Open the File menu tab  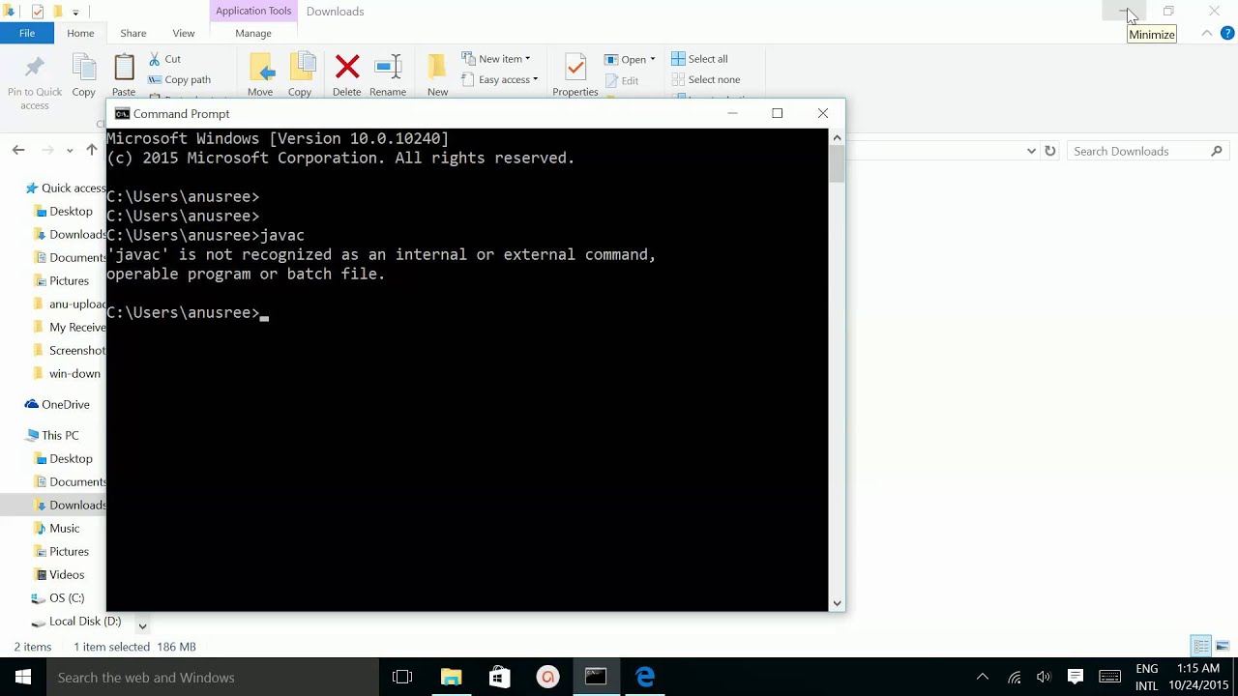coord(27,33)
